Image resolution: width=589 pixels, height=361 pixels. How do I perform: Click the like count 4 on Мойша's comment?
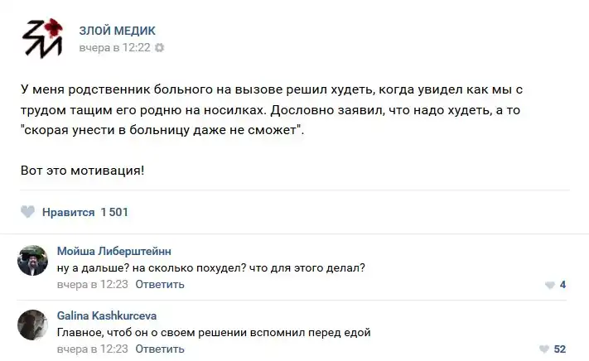tap(562, 286)
